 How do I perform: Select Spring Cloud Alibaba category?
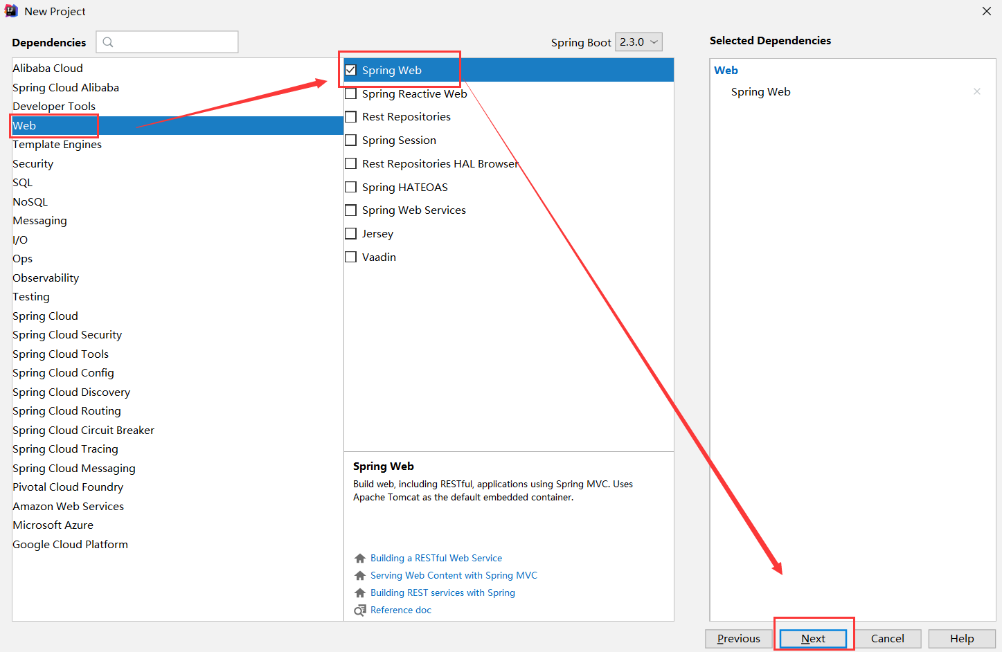tap(178, 87)
